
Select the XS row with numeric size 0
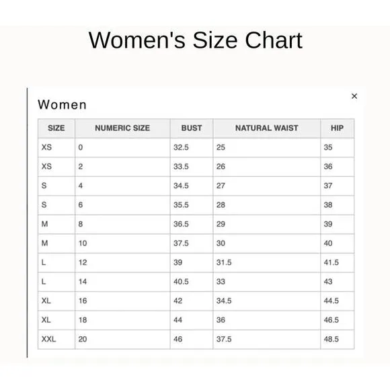(x=196, y=147)
